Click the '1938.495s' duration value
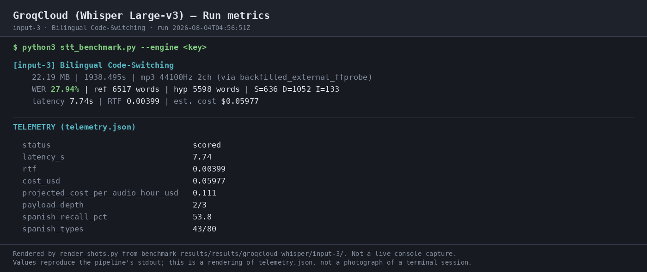647x272 pixels. [x=105, y=77]
